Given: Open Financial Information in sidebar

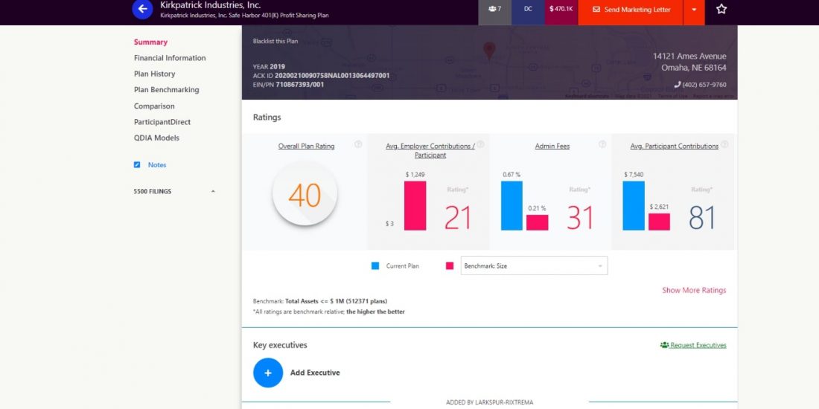Looking at the screenshot, I should pos(170,58).
